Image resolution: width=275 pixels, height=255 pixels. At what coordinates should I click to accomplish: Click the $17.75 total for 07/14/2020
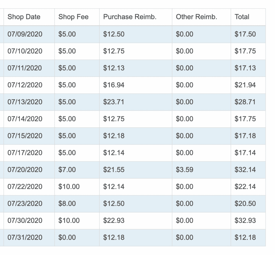point(245,119)
